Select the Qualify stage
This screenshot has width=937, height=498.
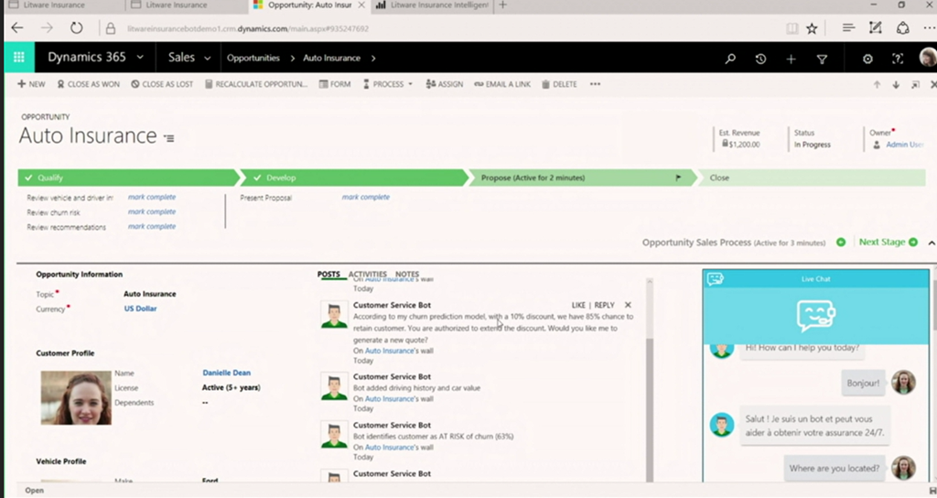pos(128,178)
